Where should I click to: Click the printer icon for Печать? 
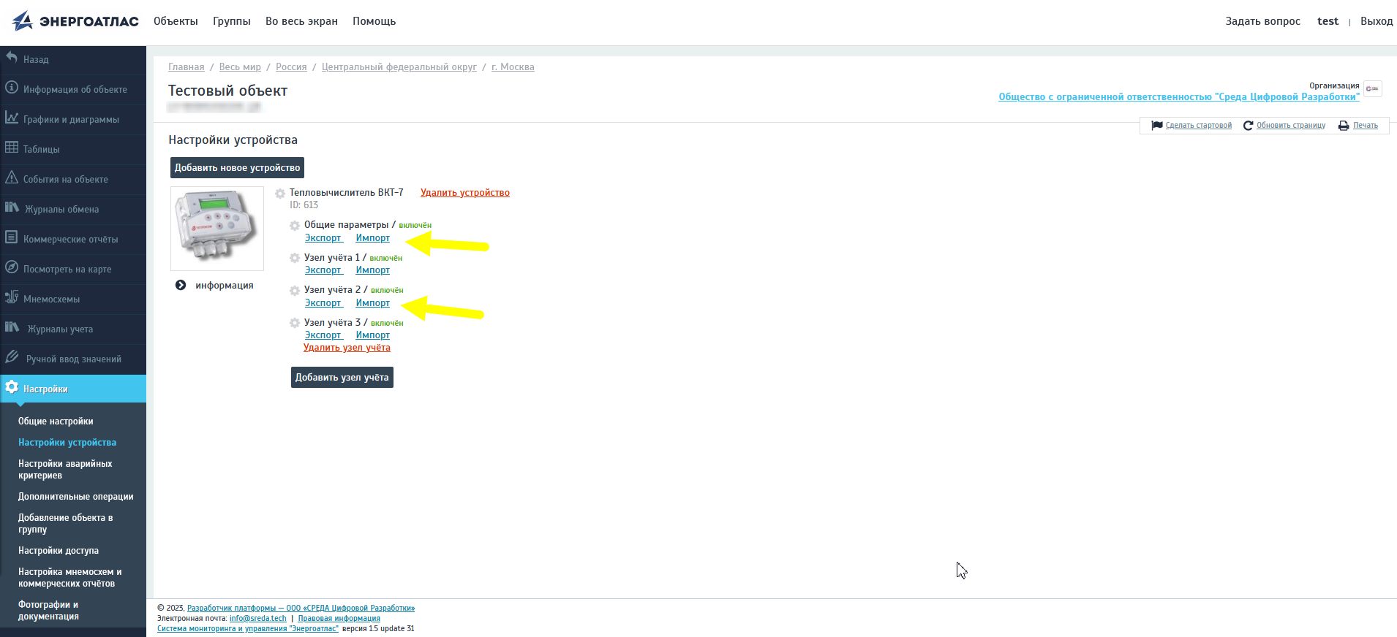pyautogui.click(x=1344, y=126)
